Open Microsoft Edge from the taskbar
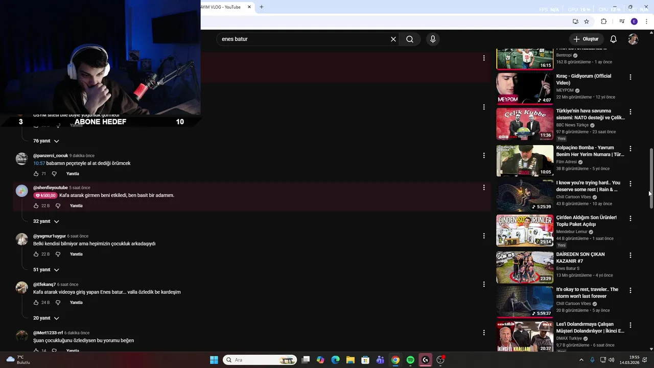This screenshot has width=654, height=368. tap(336, 360)
